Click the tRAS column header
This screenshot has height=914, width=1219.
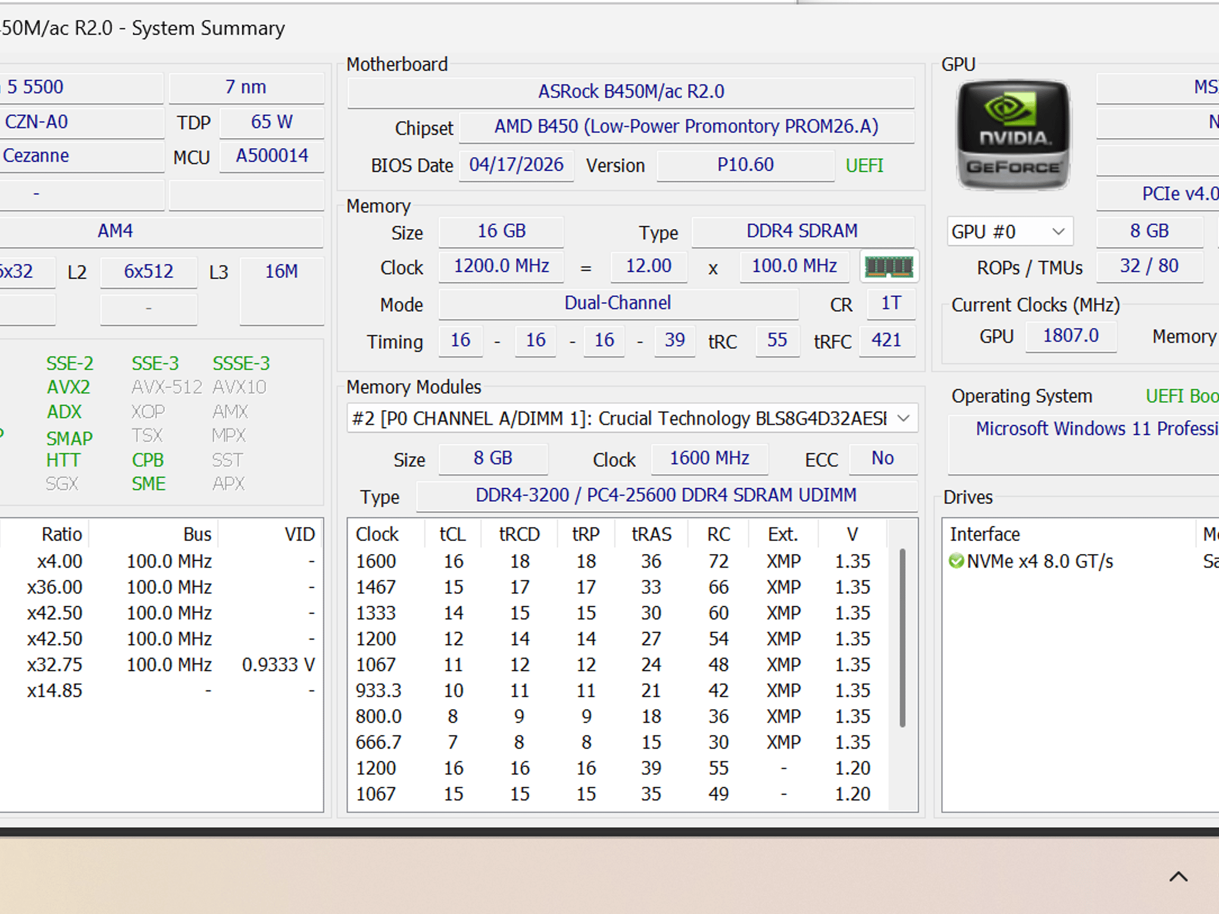651,534
